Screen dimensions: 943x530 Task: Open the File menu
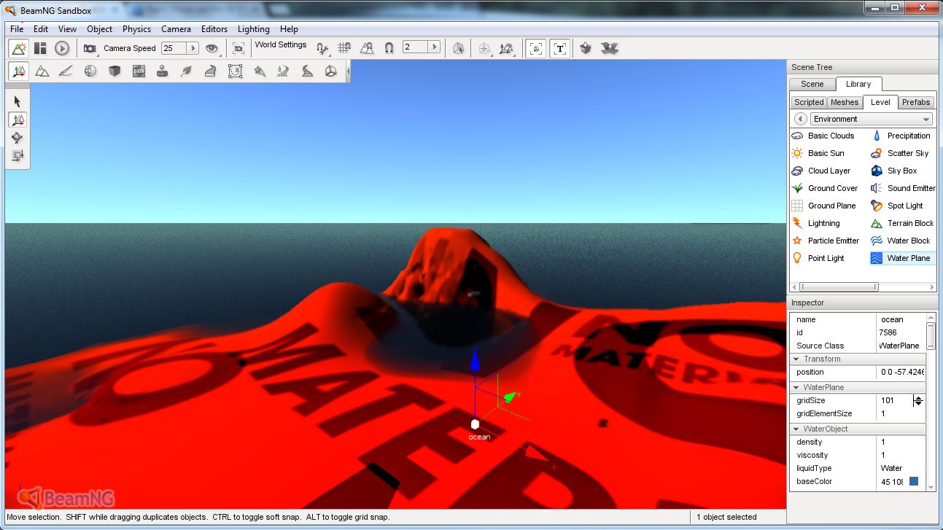pos(17,29)
